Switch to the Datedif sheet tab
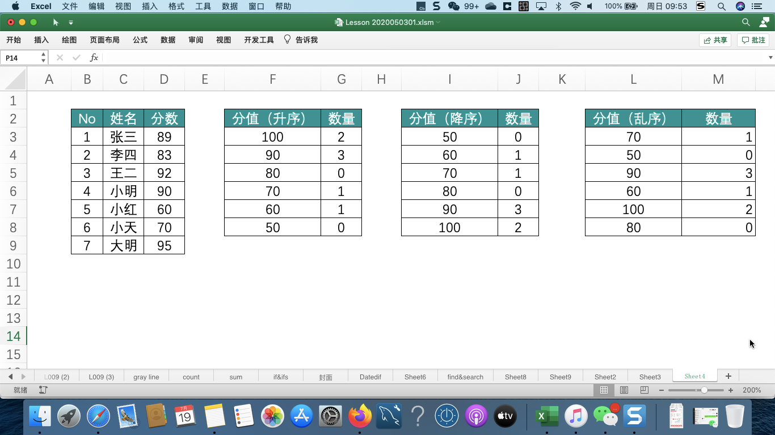 (370, 377)
